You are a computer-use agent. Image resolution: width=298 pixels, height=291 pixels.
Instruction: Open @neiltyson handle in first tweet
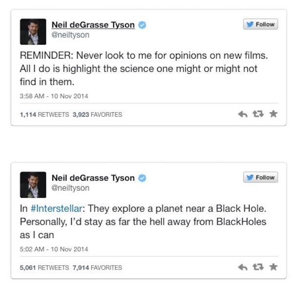pyautogui.click(x=70, y=35)
